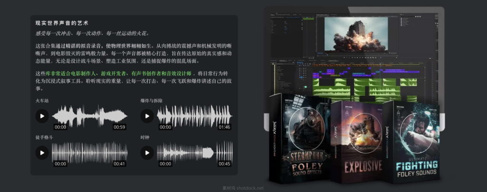Click the 爆炸与拆除 track title
487x192 pixels.
pyautogui.click(x=152, y=101)
